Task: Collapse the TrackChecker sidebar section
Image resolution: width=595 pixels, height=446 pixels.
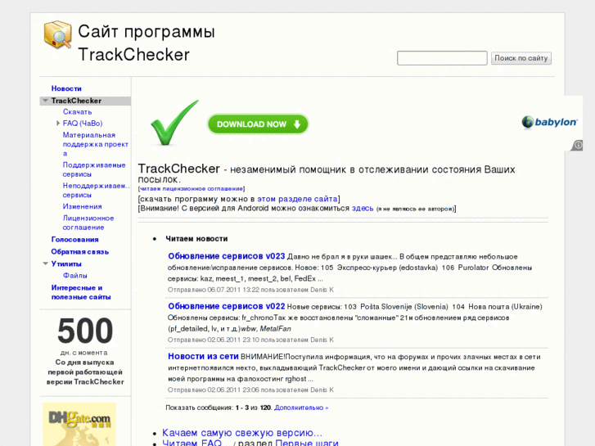Action: pos(46,101)
